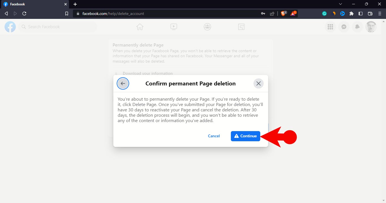Open the profile avatar account menu
Viewport: 386px width, 203px height.
(x=371, y=27)
